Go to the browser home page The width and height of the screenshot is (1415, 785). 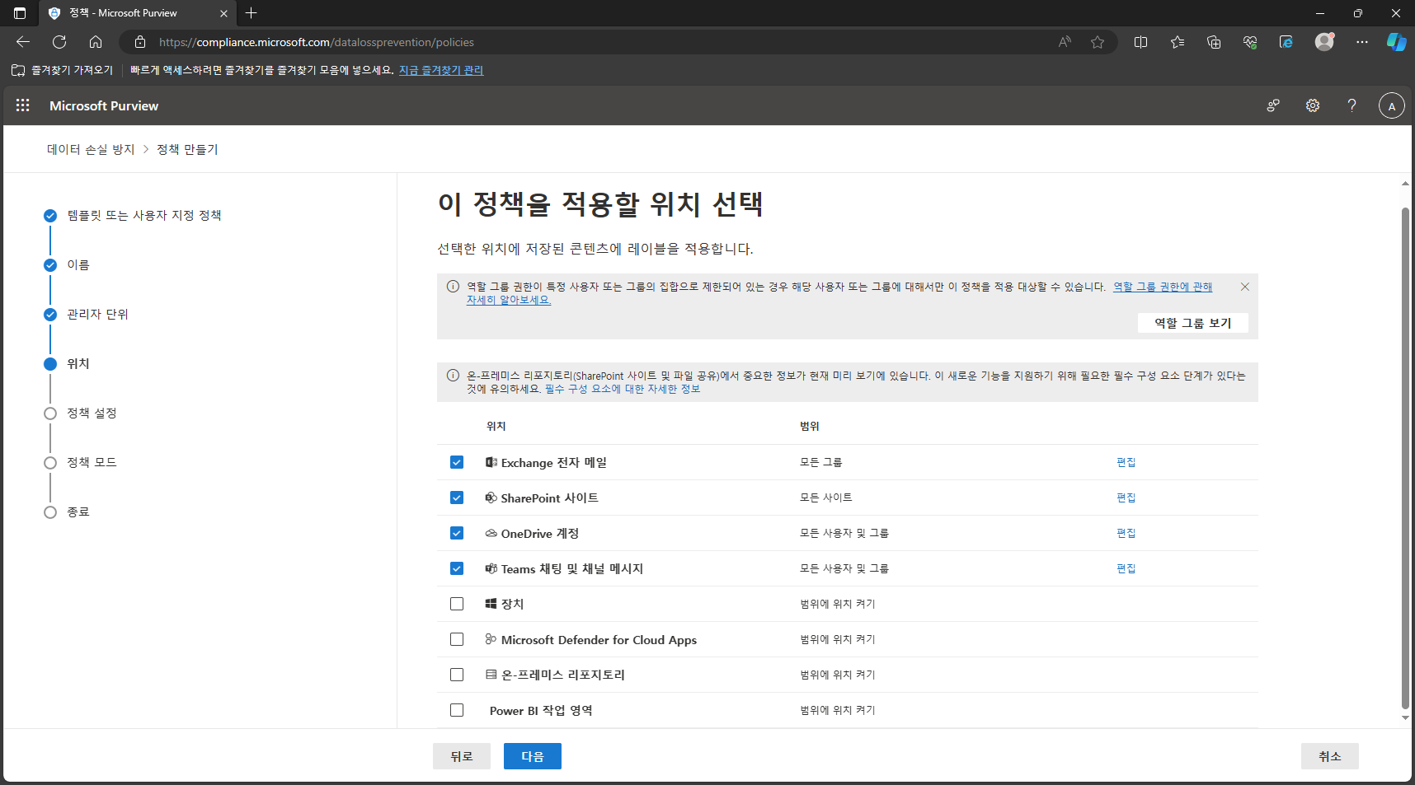pyautogui.click(x=96, y=42)
